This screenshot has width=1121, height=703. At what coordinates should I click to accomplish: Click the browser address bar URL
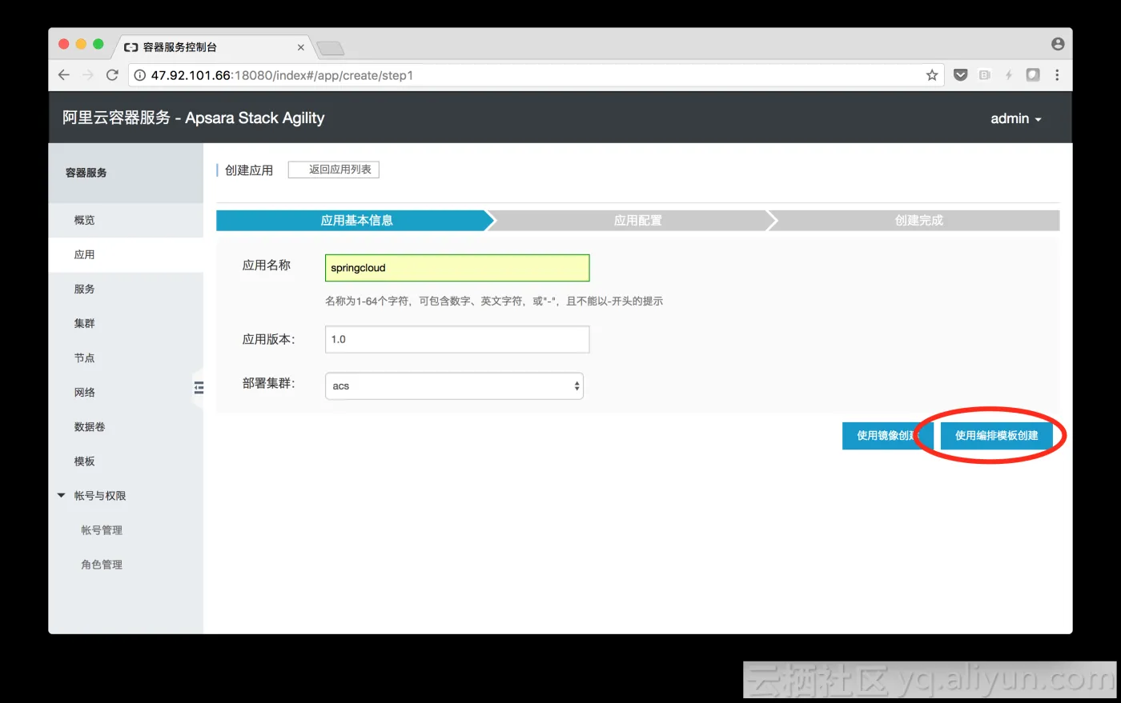click(x=282, y=75)
